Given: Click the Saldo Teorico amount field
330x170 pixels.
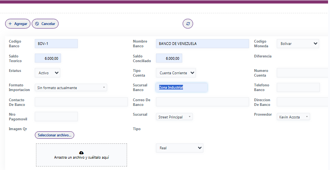Looking at the screenshot, I should (48, 58).
